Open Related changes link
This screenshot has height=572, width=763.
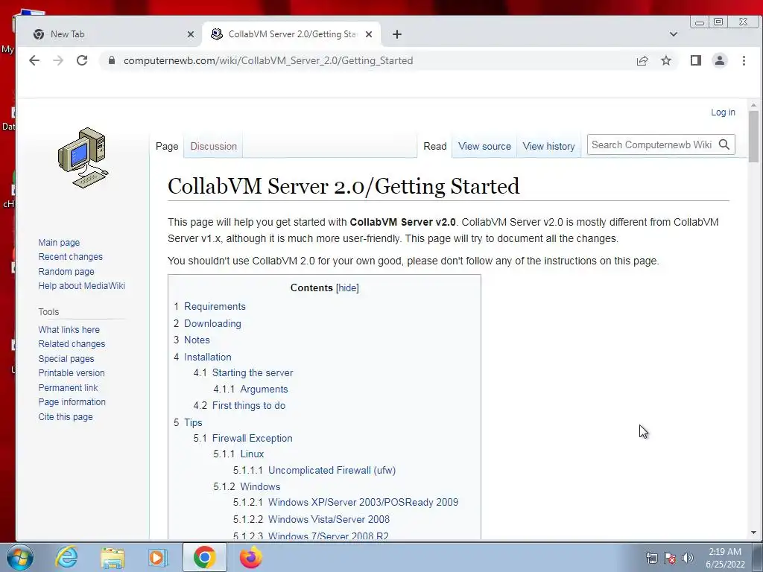(x=72, y=344)
